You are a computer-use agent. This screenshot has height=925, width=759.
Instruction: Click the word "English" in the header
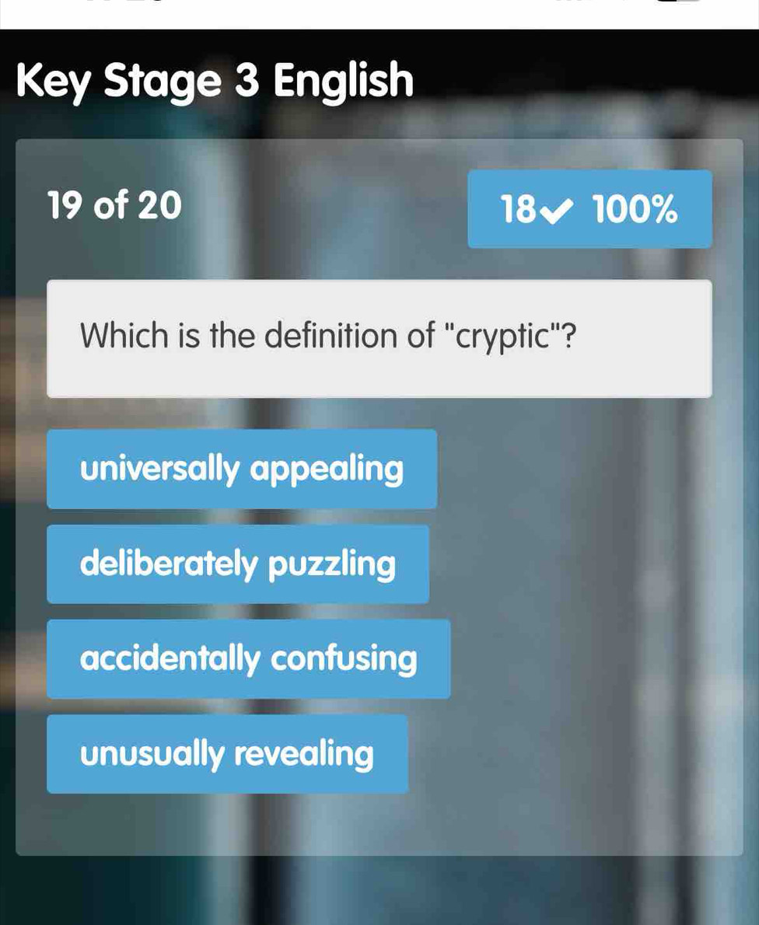pyautogui.click(x=344, y=82)
